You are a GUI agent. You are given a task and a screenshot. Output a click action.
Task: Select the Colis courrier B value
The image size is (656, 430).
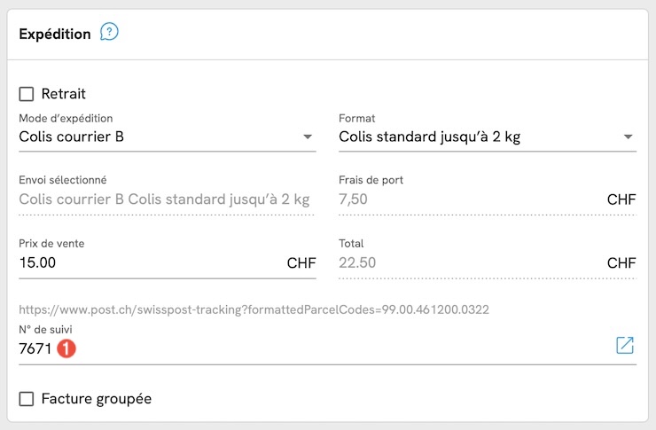tap(71, 137)
